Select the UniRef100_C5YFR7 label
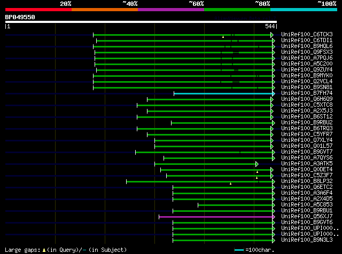 tap(307, 134)
